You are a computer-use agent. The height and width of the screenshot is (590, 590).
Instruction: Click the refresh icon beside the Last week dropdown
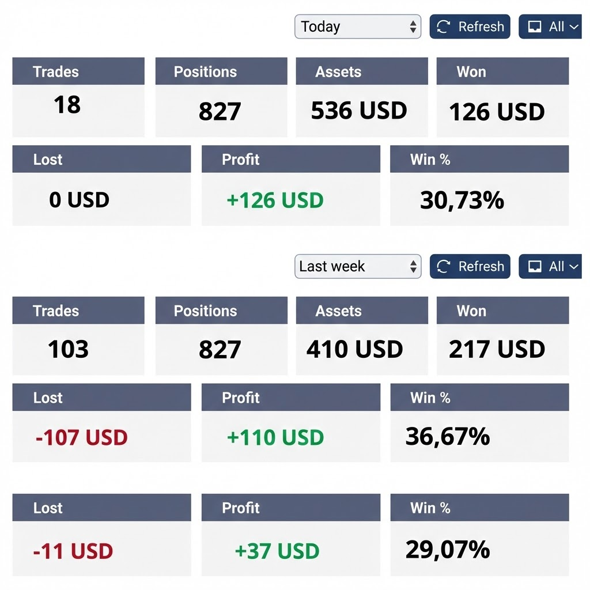[444, 266]
